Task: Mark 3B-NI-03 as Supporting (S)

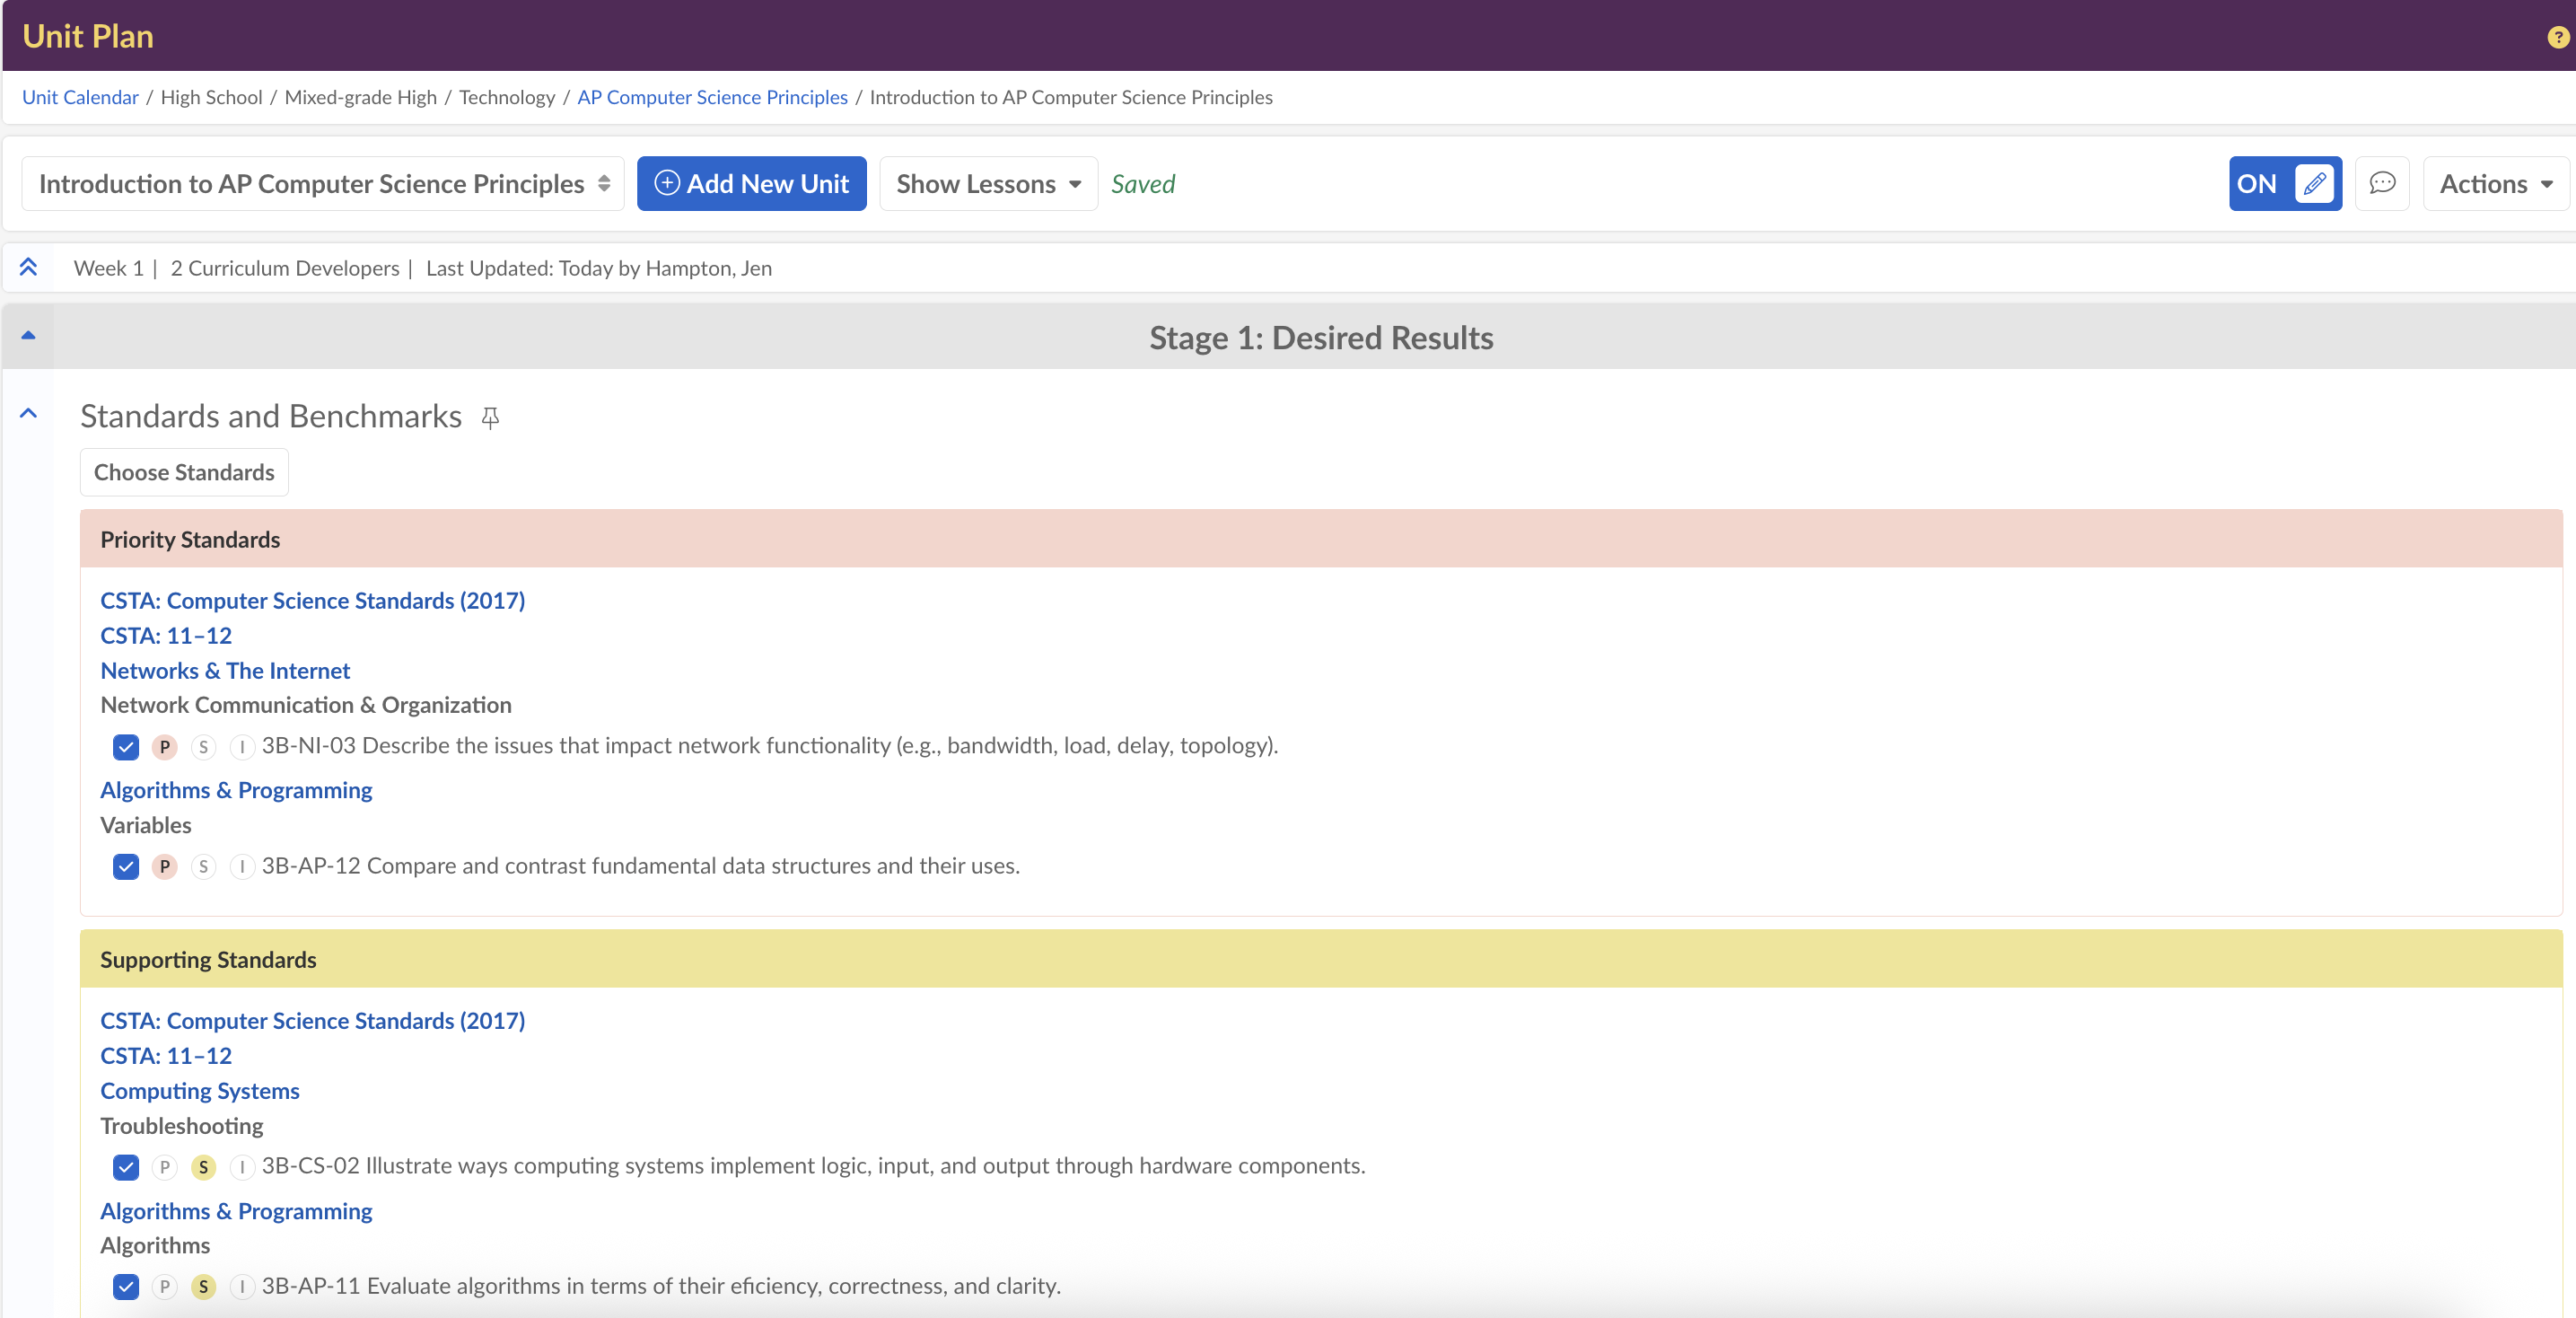Action: pos(204,747)
